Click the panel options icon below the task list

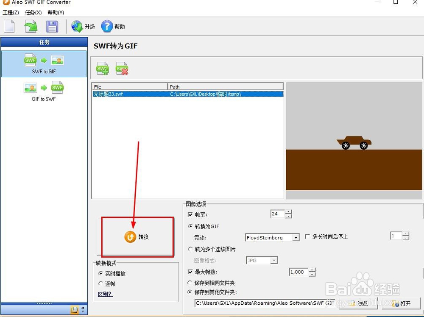coord(74,310)
